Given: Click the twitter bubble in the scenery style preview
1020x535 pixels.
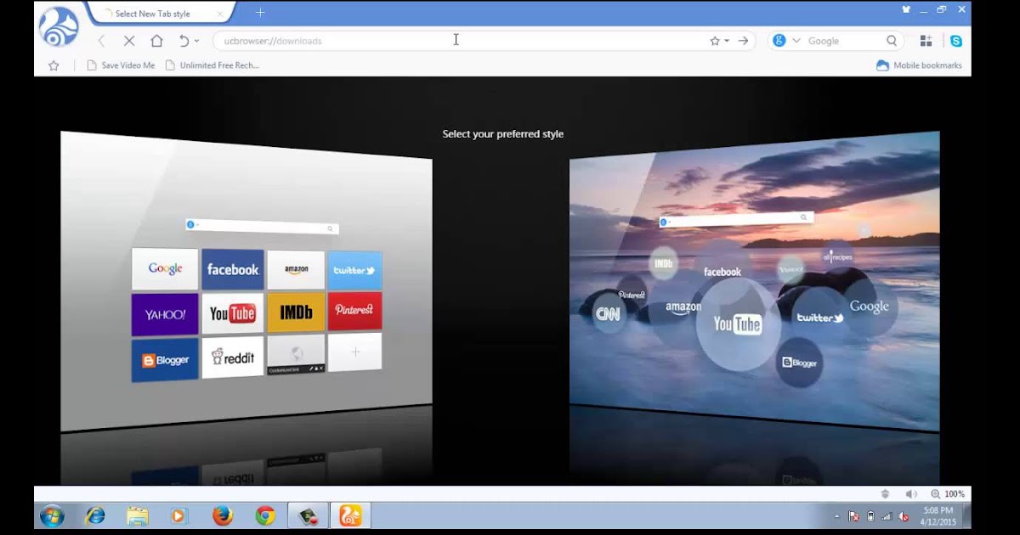Looking at the screenshot, I should pyautogui.click(x=819, y=318).
